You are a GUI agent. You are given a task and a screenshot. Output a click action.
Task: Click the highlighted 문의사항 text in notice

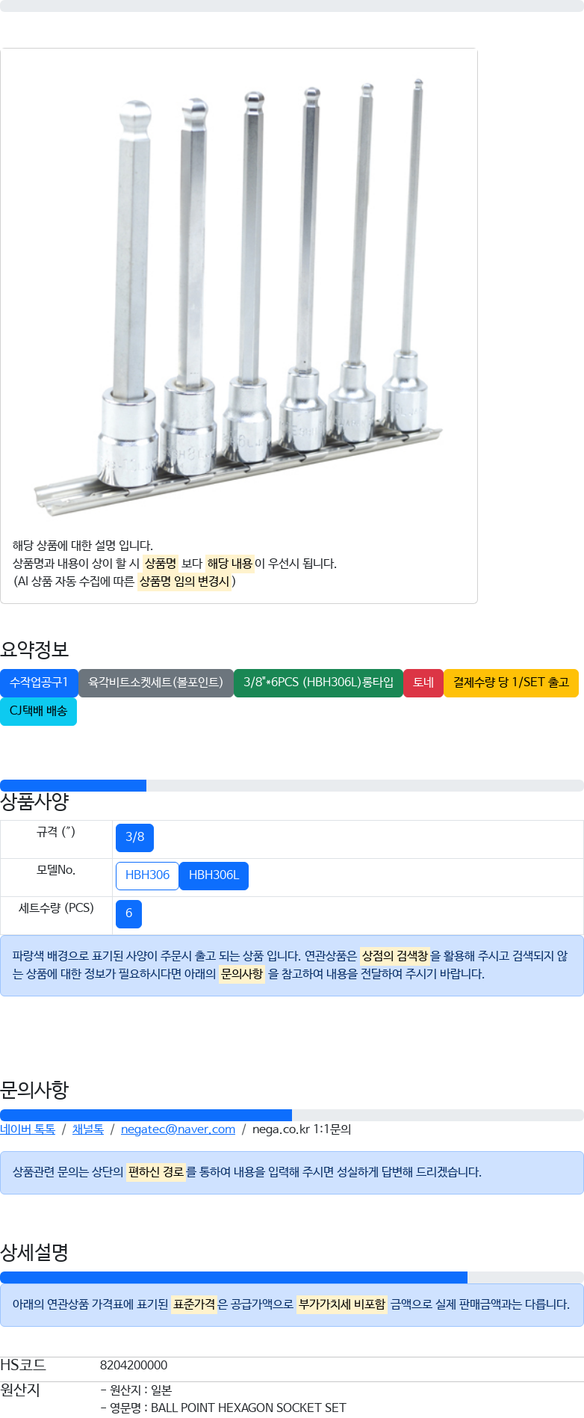[242, 974]
